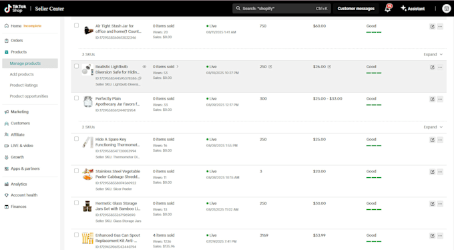Image resolution: width=454 pixels, height=250 pixels.
Task: Open LIVE & video section
Action: [22, 146]
